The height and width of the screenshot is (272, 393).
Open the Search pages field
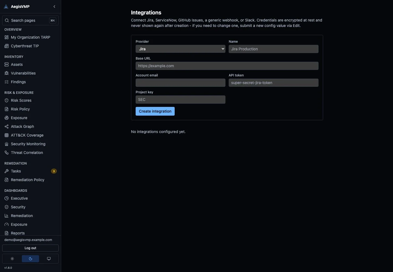pos(30,20)
